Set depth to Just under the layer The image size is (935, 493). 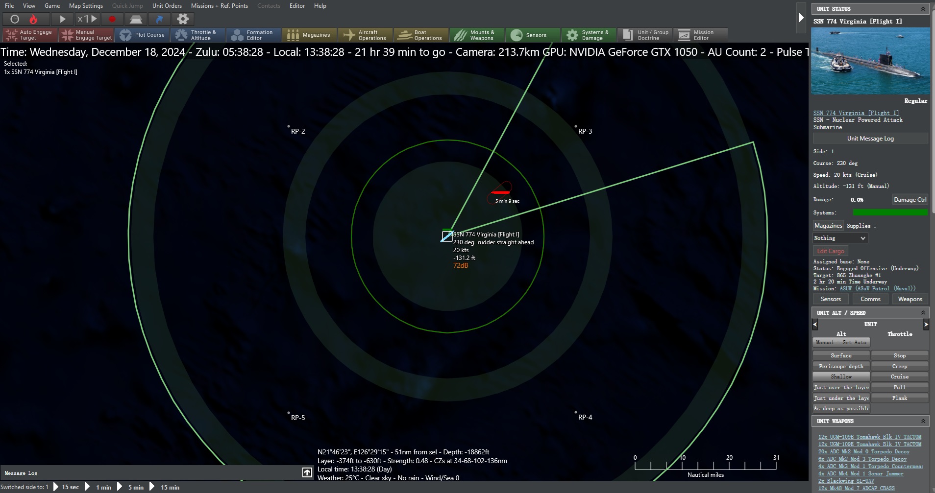pos(841,398)
